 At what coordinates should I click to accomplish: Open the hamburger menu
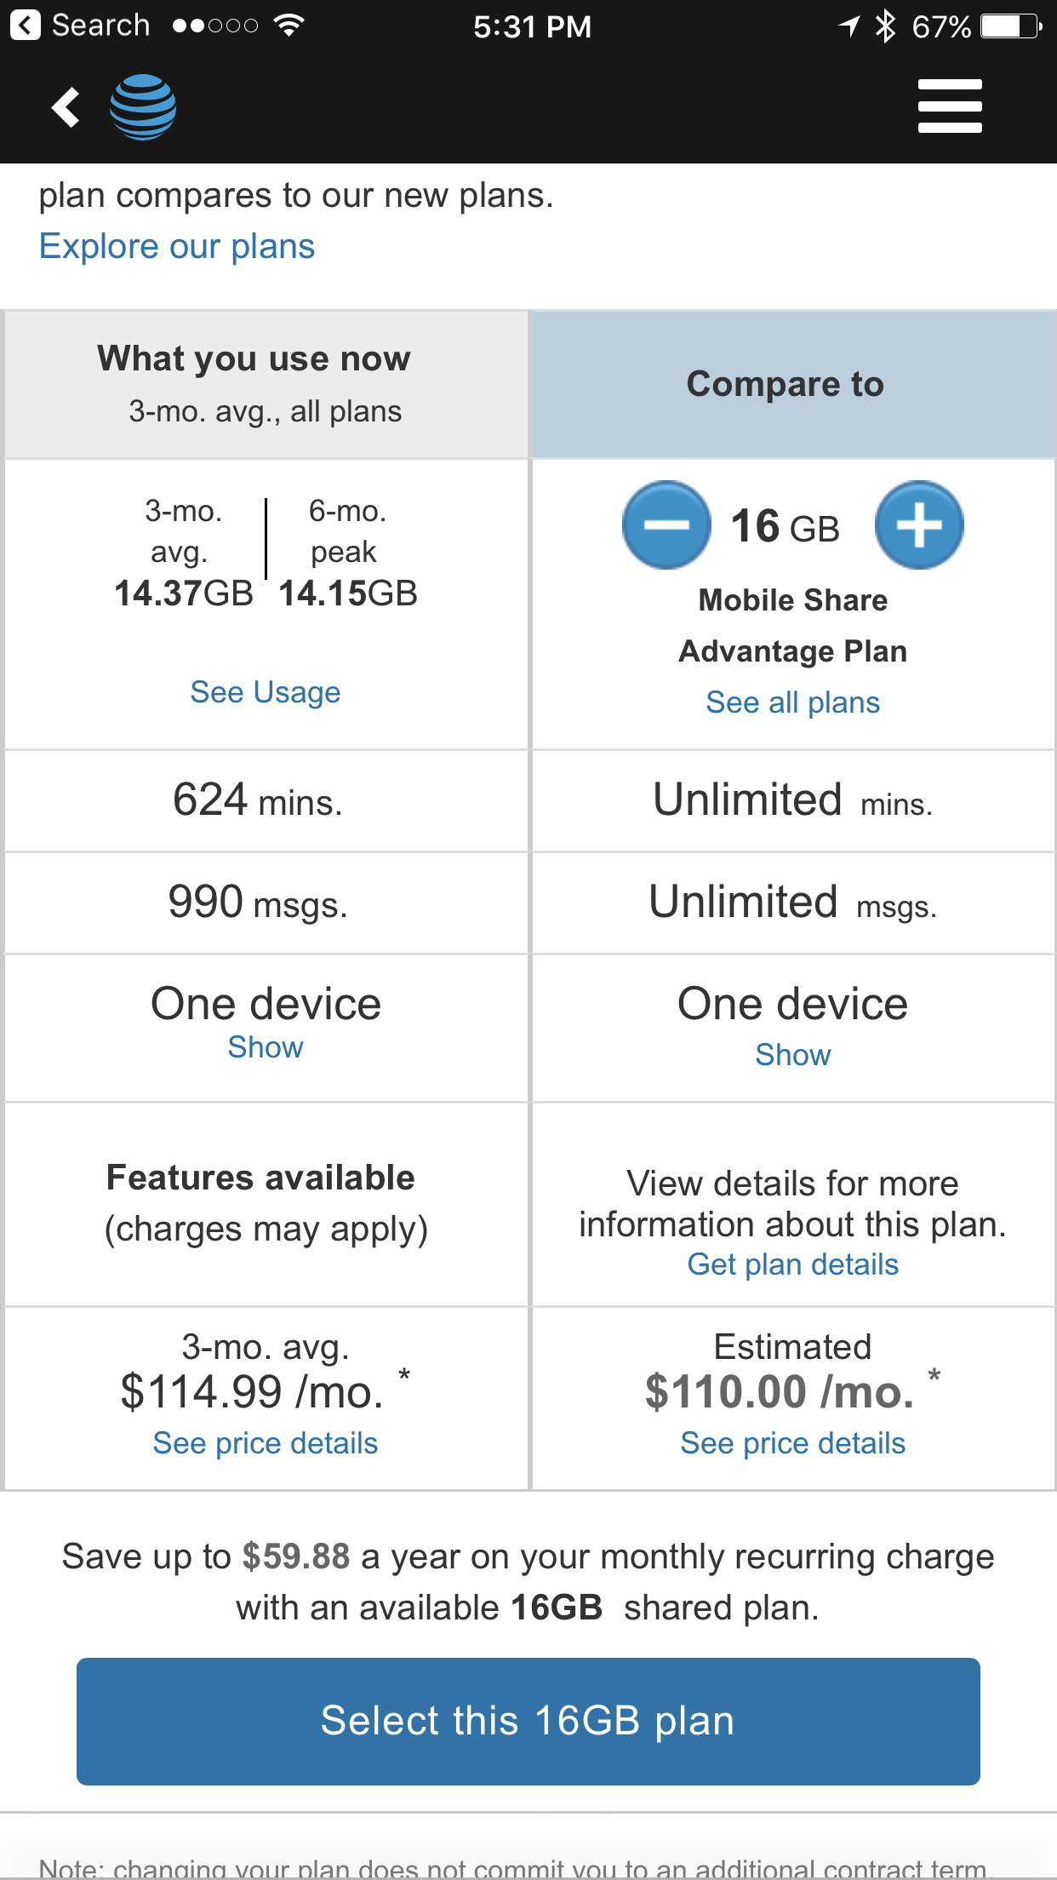coord(950,106)
